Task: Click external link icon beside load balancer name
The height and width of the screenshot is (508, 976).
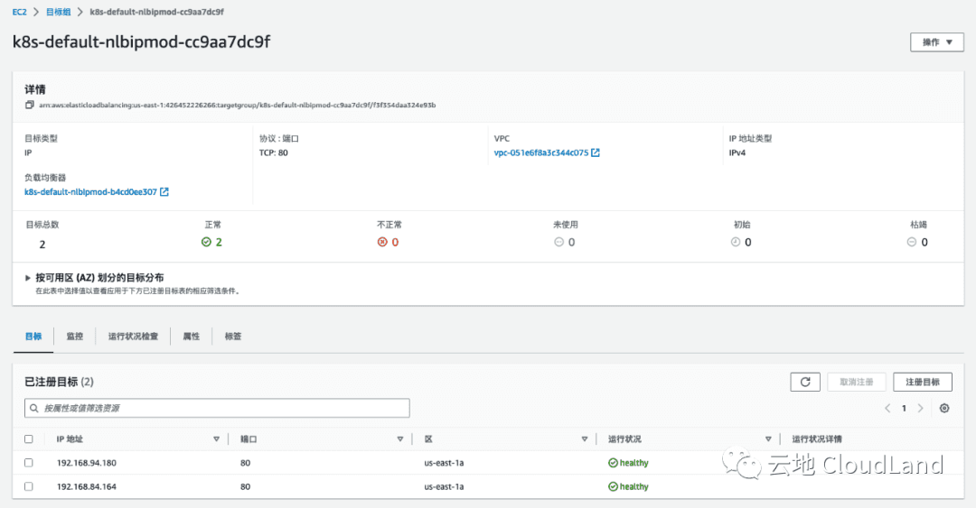Action: coord(164,192)
